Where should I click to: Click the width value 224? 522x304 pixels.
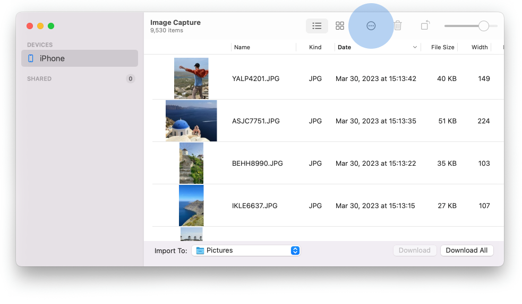(484, 121)
